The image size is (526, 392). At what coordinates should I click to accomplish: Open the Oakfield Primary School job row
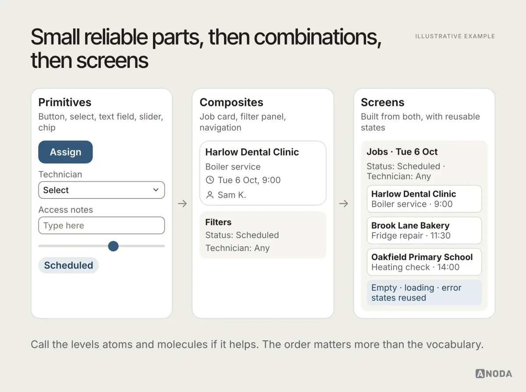(424, 262)
